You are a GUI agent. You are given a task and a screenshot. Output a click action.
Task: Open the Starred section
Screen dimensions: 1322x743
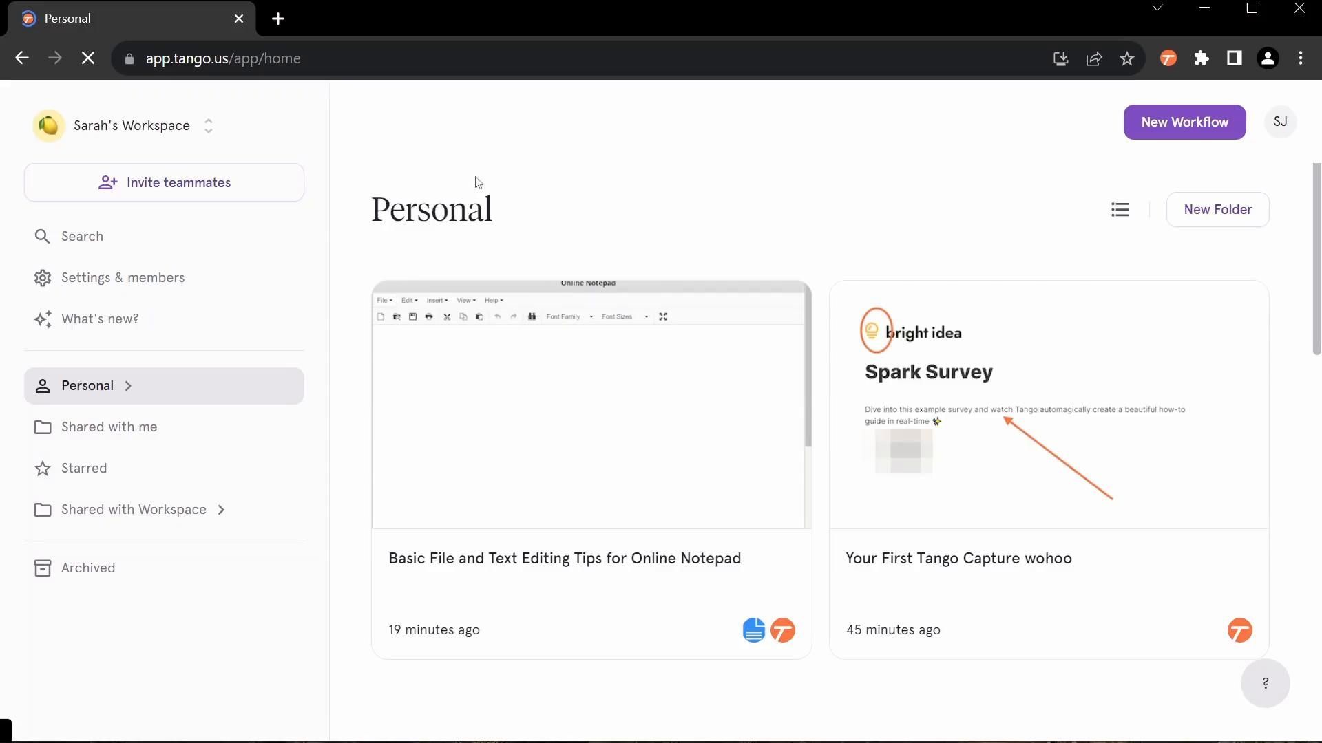tap(84, 469)
